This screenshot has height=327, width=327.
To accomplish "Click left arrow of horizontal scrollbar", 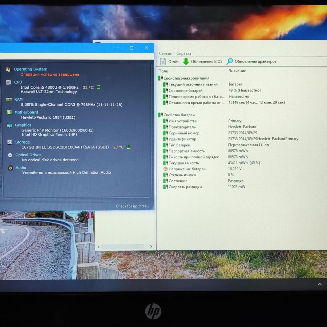I will point(98,247).
